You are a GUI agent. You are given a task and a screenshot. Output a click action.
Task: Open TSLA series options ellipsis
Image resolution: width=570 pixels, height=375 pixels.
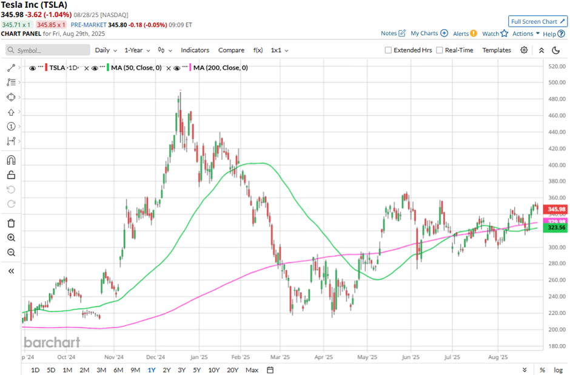tap(41, 67)
